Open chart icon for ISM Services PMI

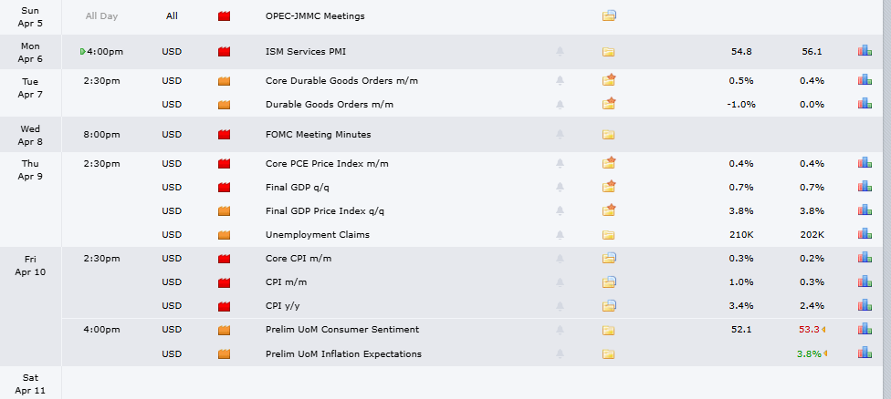click(864, 52)
